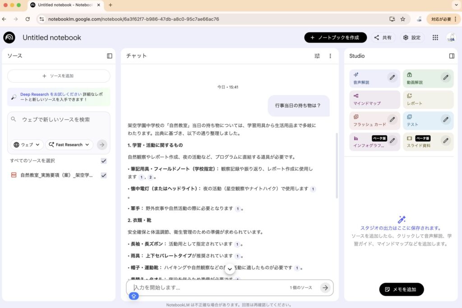Open the Google apps grid icon

(x=435, y=37)
